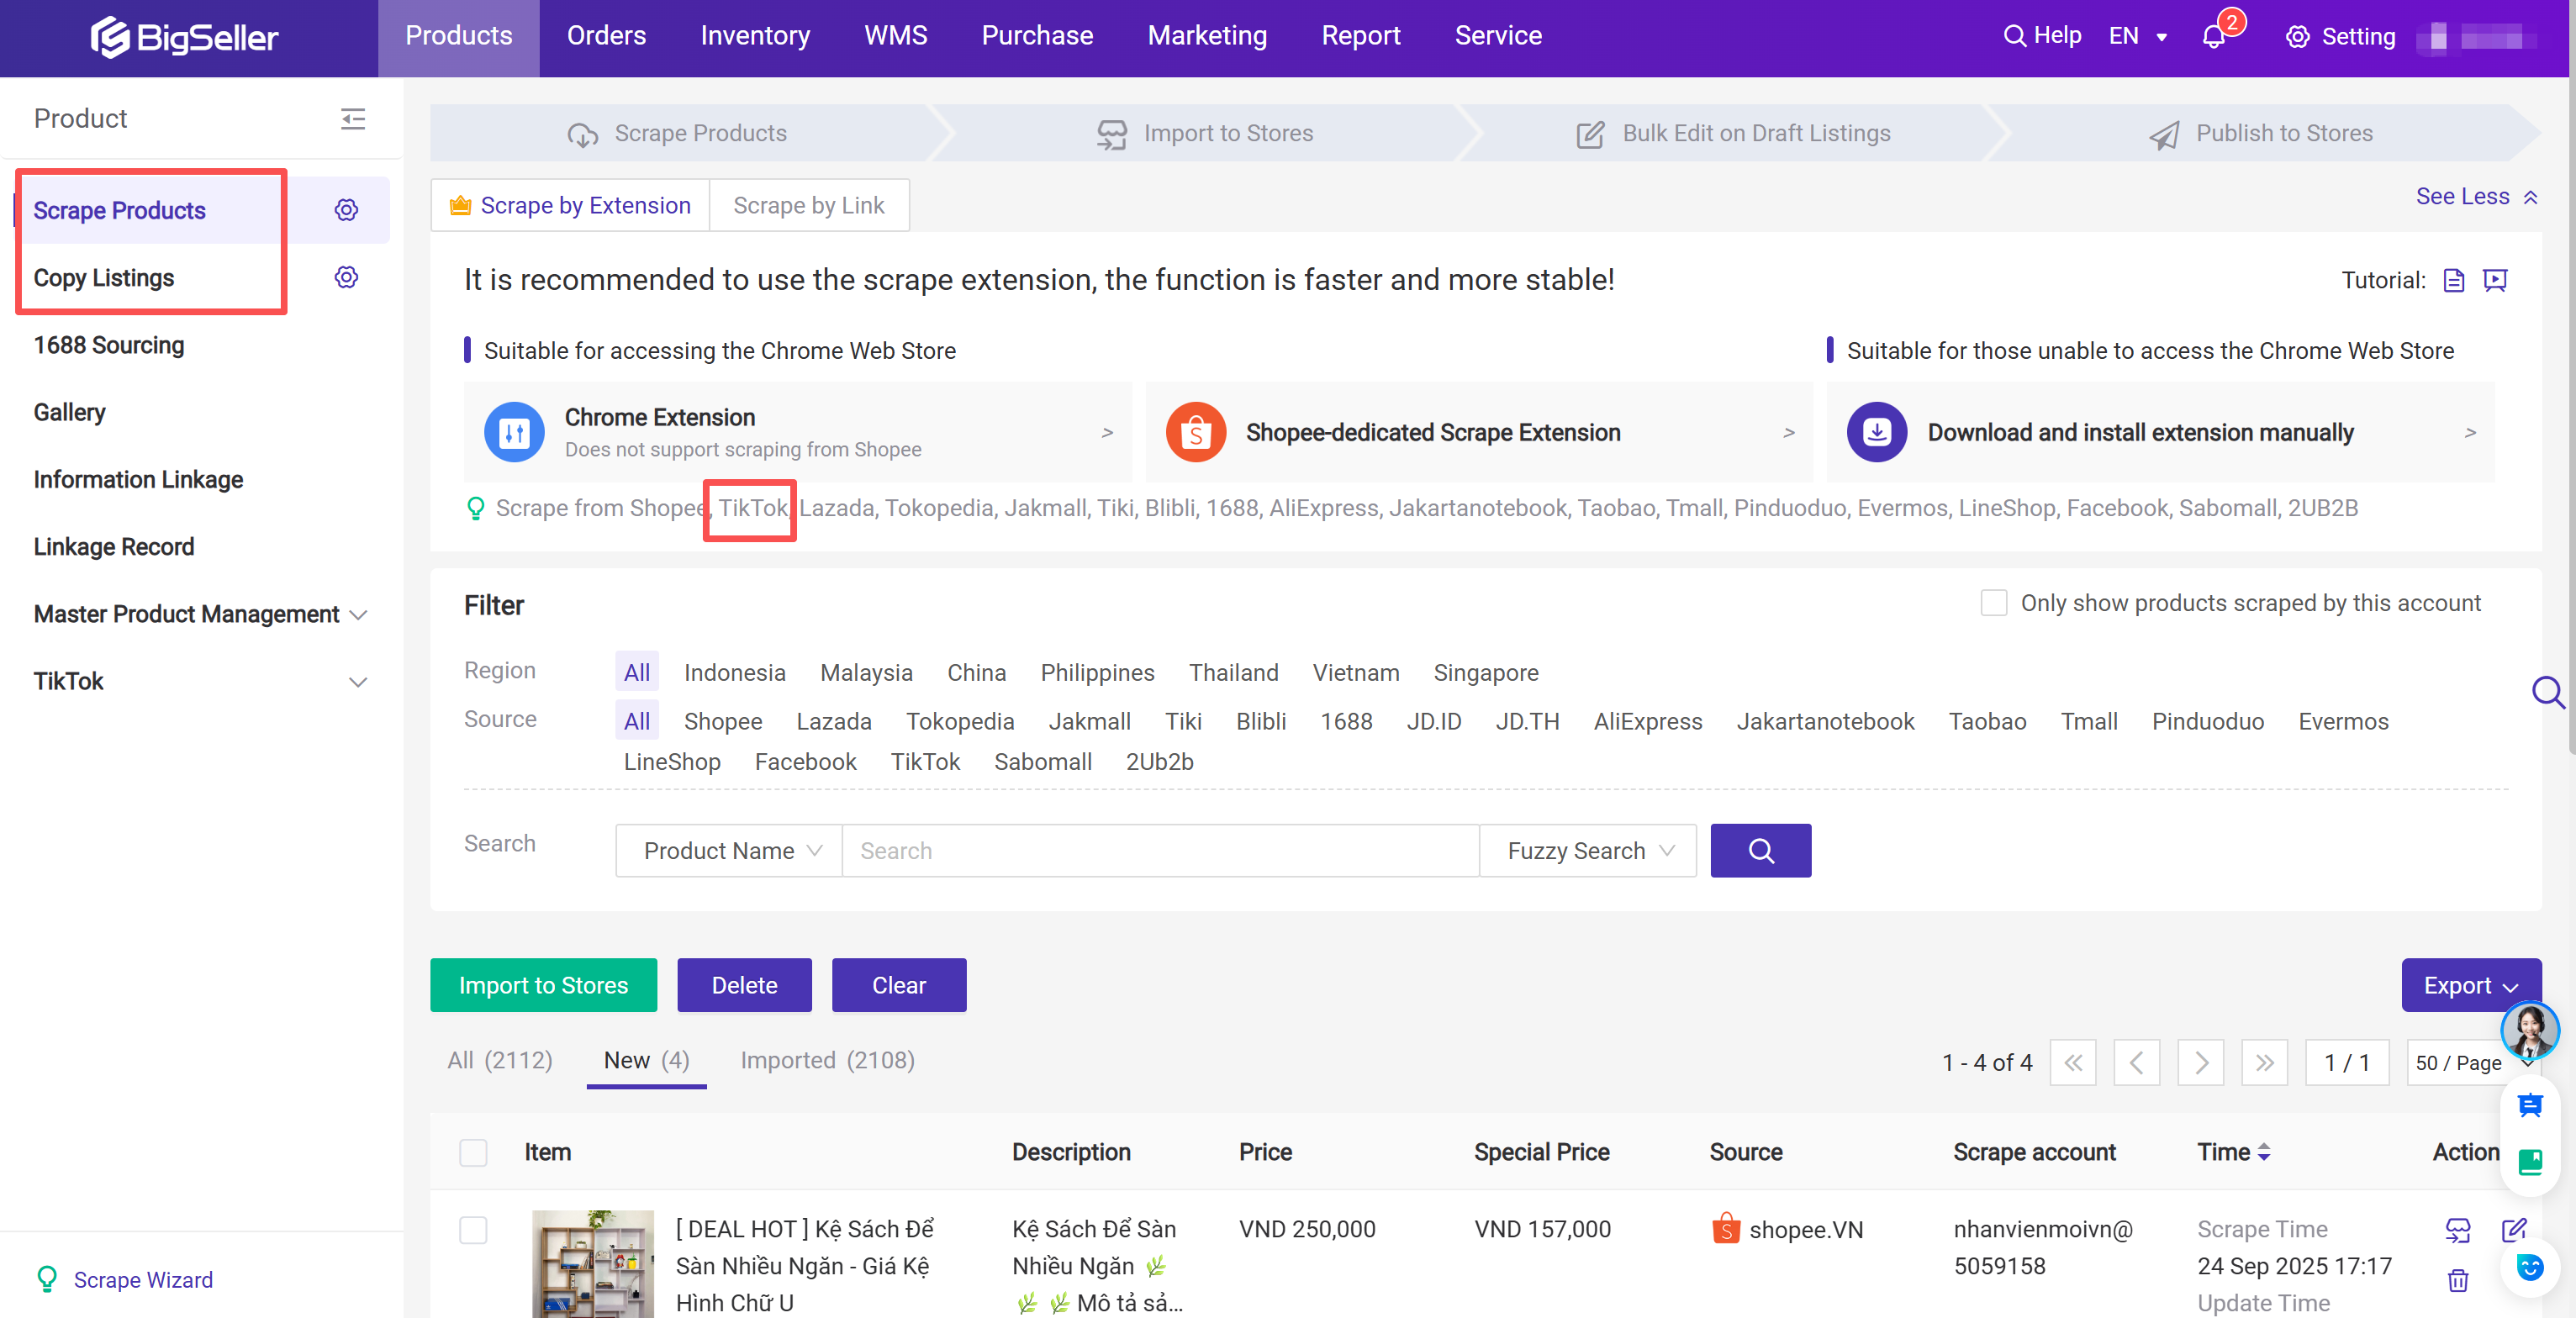This screenshot has height=1318, width=2576.
Task: Open the Product Name search dropdown
Action: coord(730,850)
